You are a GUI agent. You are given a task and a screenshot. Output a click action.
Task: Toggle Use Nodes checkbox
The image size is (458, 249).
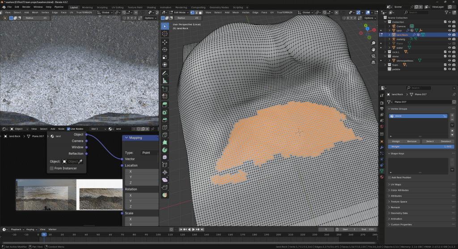pyautogui.click(x=68, y=129)
